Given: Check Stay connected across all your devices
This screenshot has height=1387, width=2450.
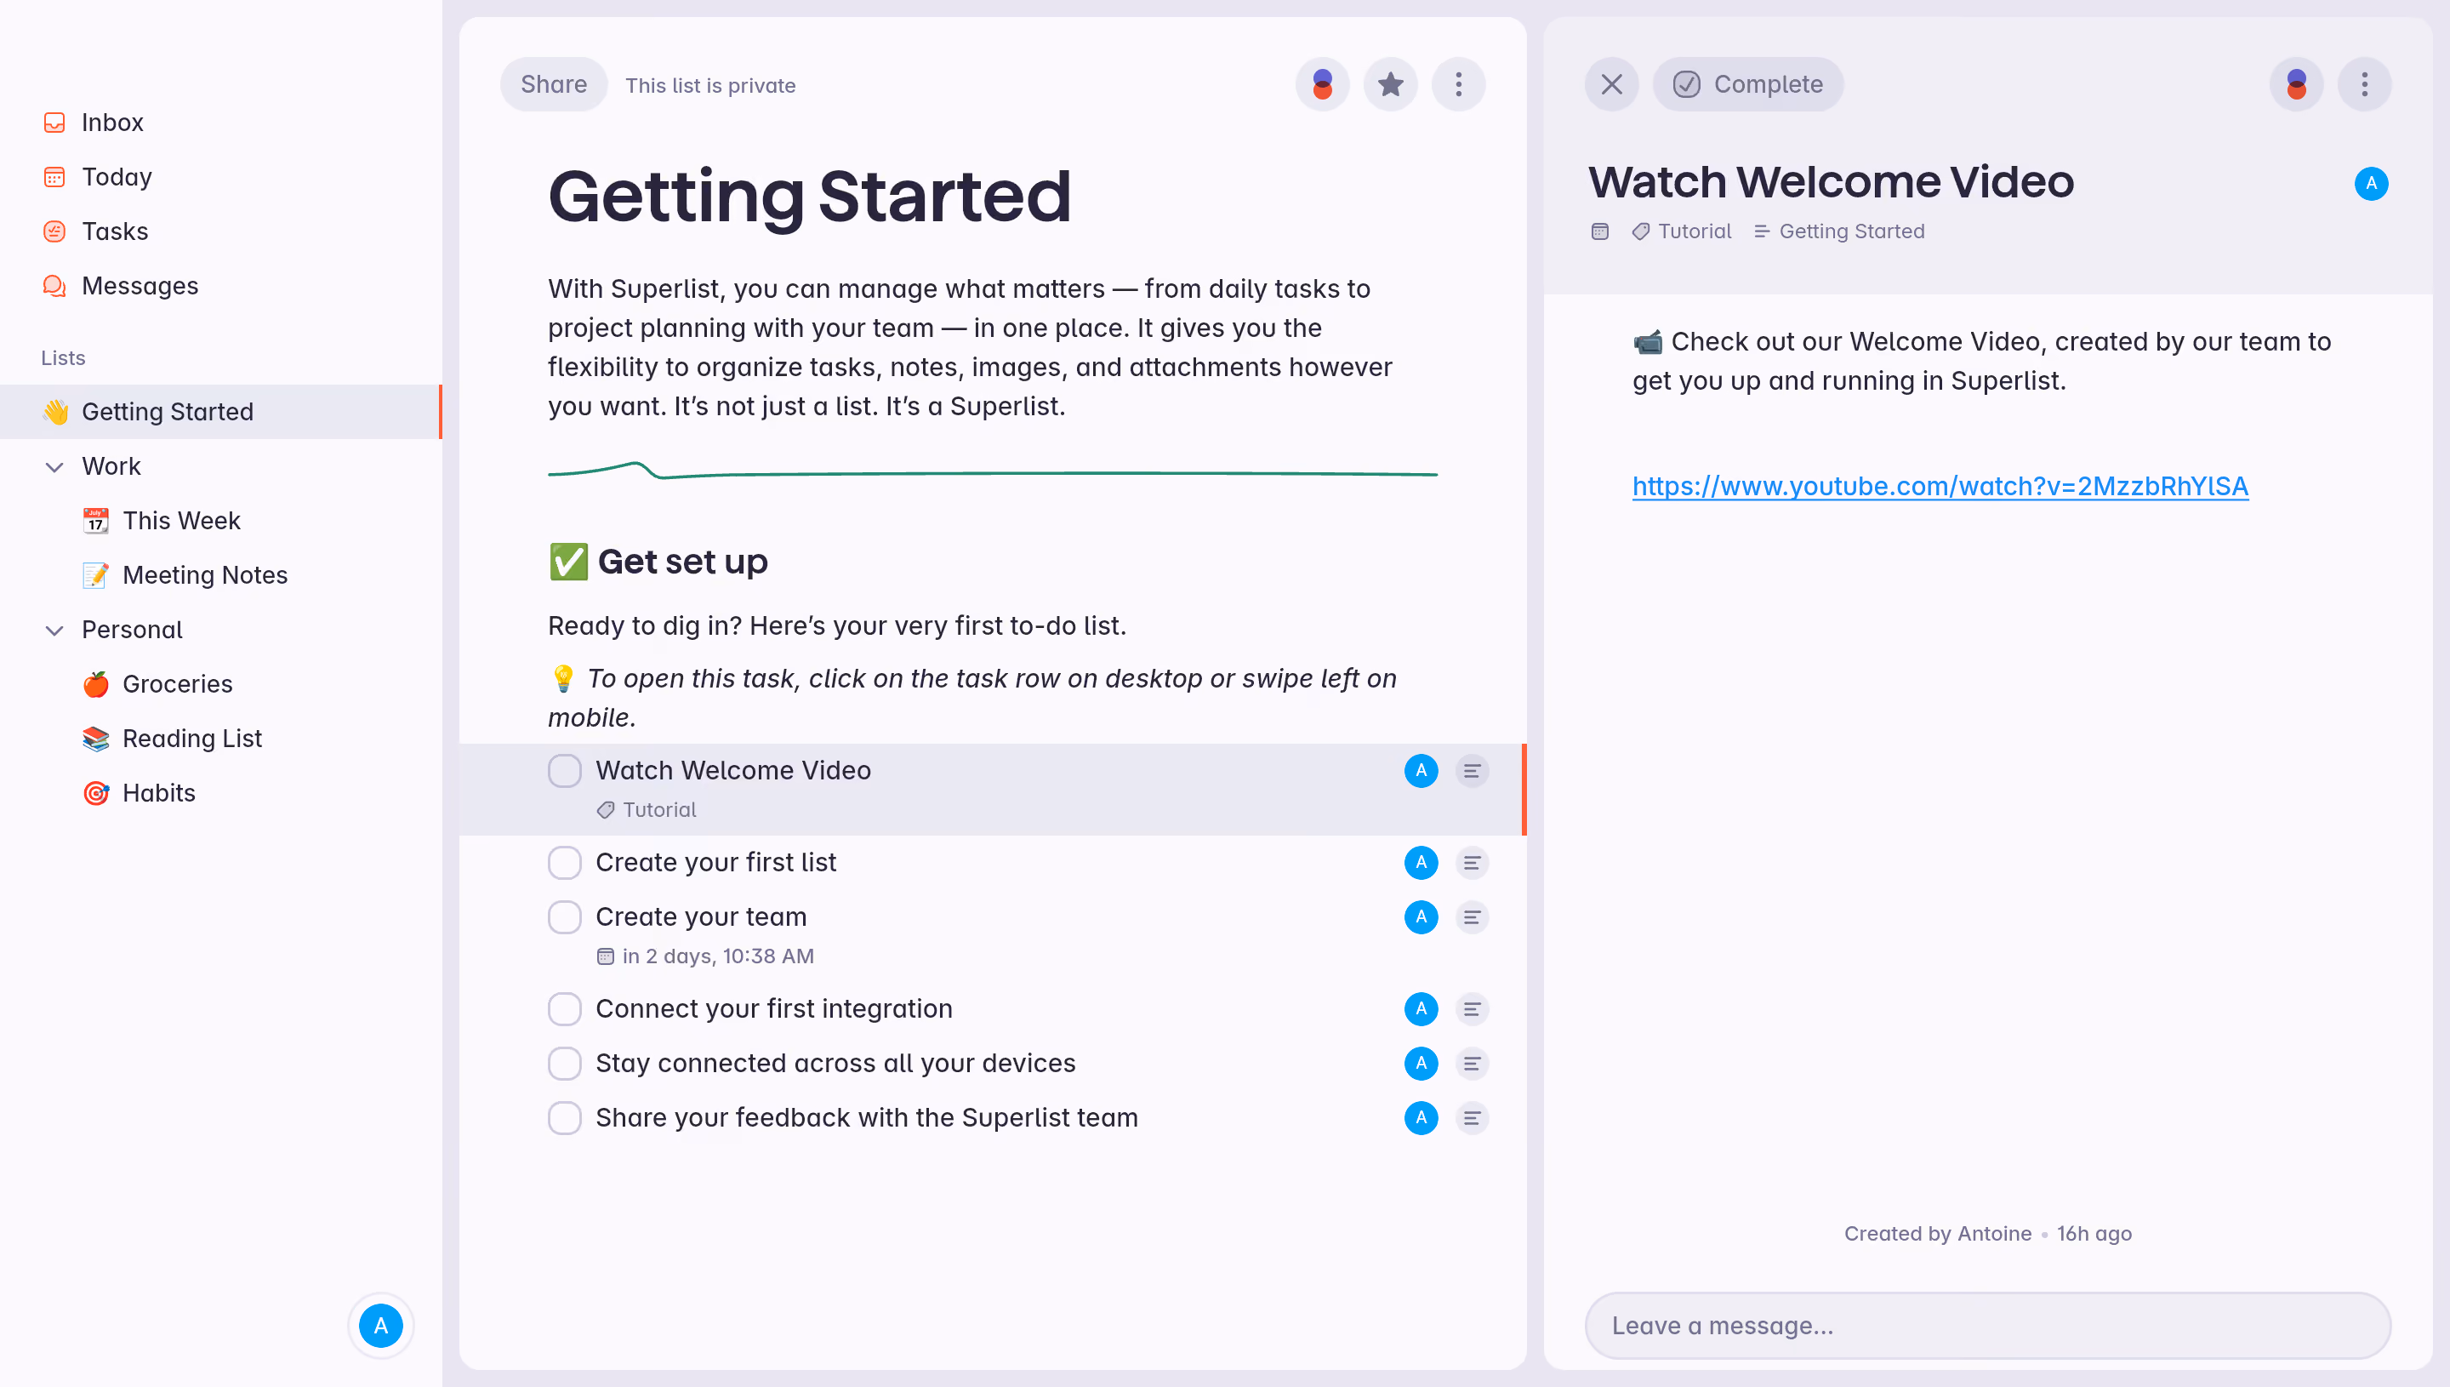Looking at the screenshot, I should [565, 1062].
